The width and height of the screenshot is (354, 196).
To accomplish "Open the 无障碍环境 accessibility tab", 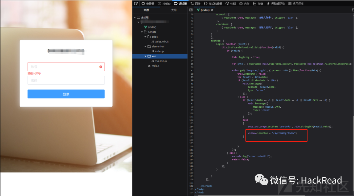I will pyautogui.click(x=276, y=3).
